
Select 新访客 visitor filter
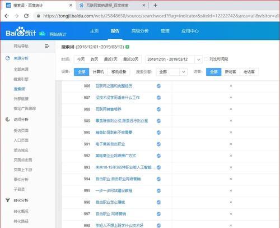coord(231,72)
